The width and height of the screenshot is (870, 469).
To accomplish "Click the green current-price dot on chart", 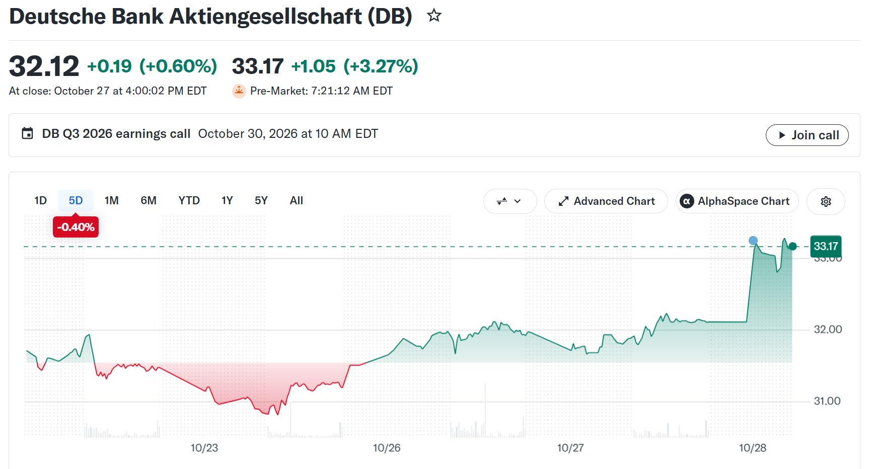I will (792, 246).
